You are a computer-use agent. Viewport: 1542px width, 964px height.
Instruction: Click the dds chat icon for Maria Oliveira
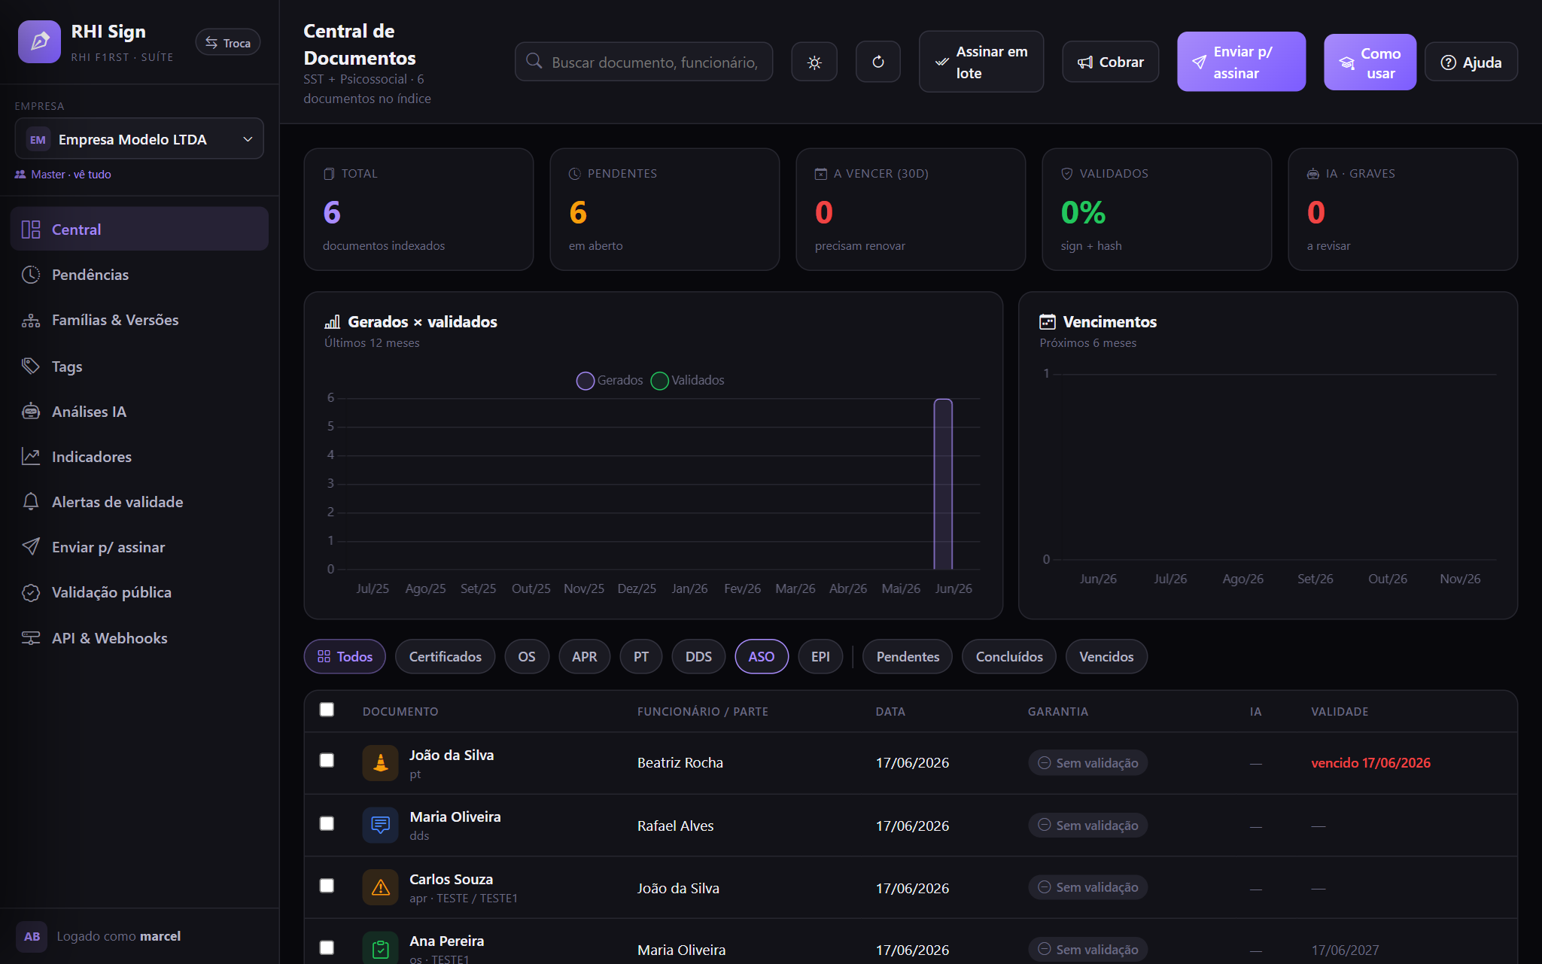(381, 826)
